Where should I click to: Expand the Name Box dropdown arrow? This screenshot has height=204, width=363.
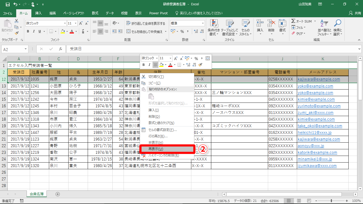pos(26,49)
